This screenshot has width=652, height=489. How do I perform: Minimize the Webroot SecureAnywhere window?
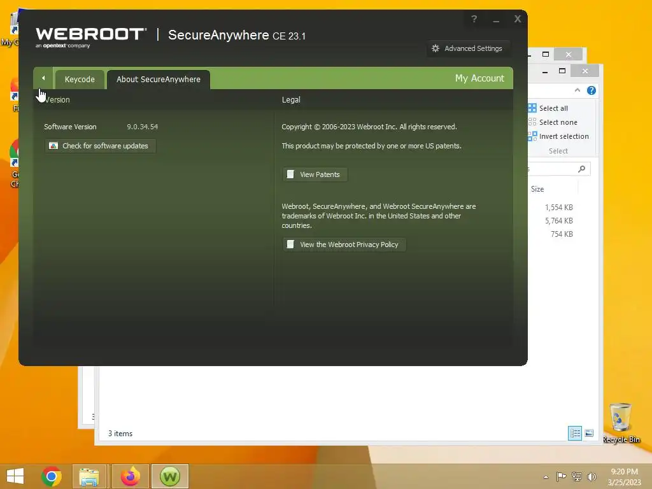point(496,20)
